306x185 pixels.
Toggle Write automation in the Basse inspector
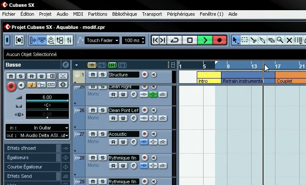click(x=41, y=76)
